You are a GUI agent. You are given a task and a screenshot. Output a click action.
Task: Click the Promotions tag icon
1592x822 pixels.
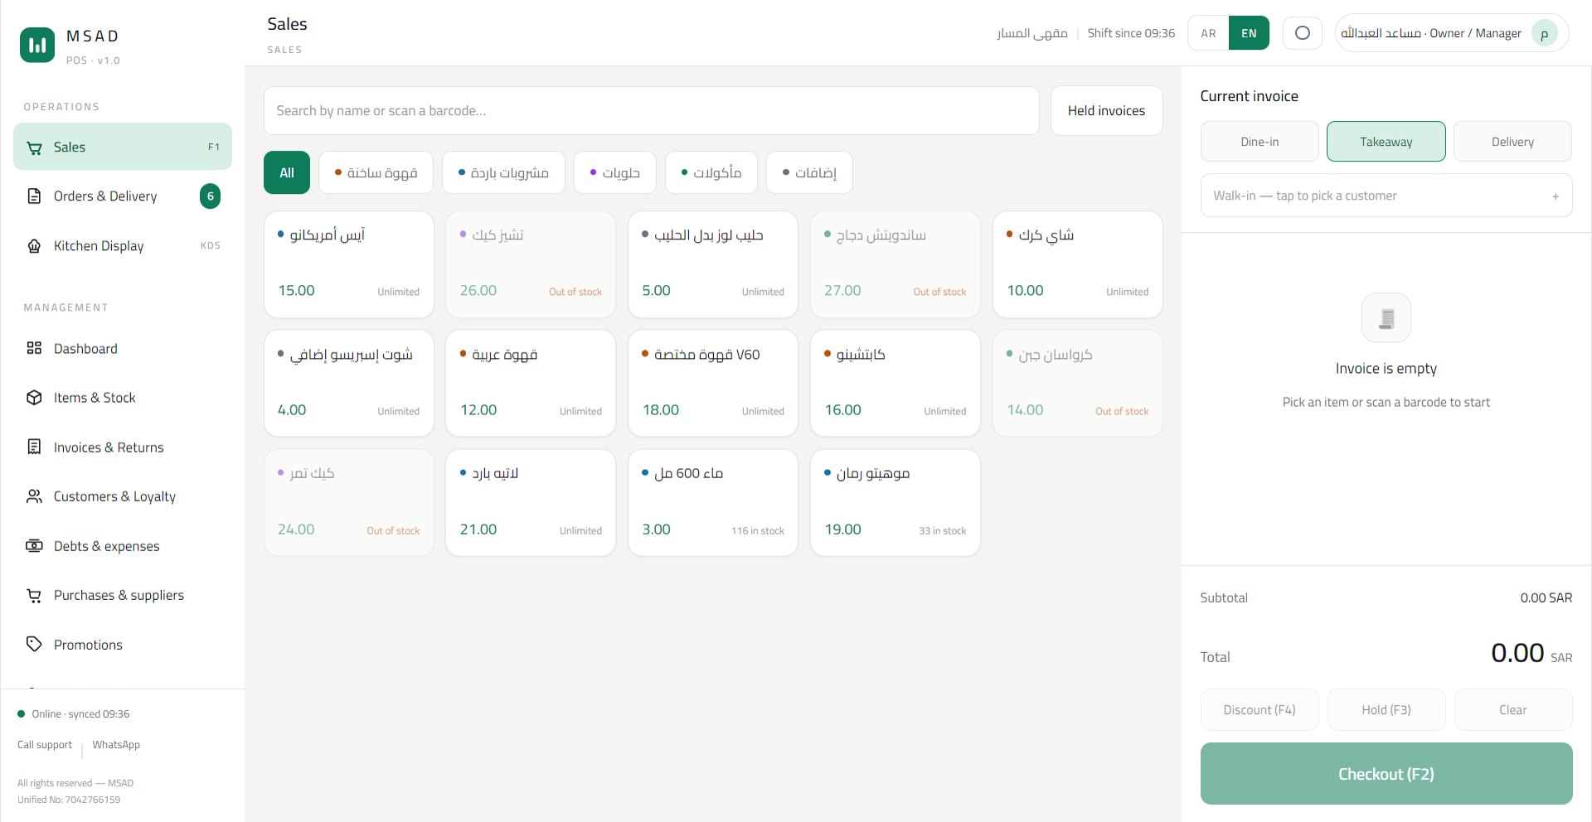click(x=34, y=644)
